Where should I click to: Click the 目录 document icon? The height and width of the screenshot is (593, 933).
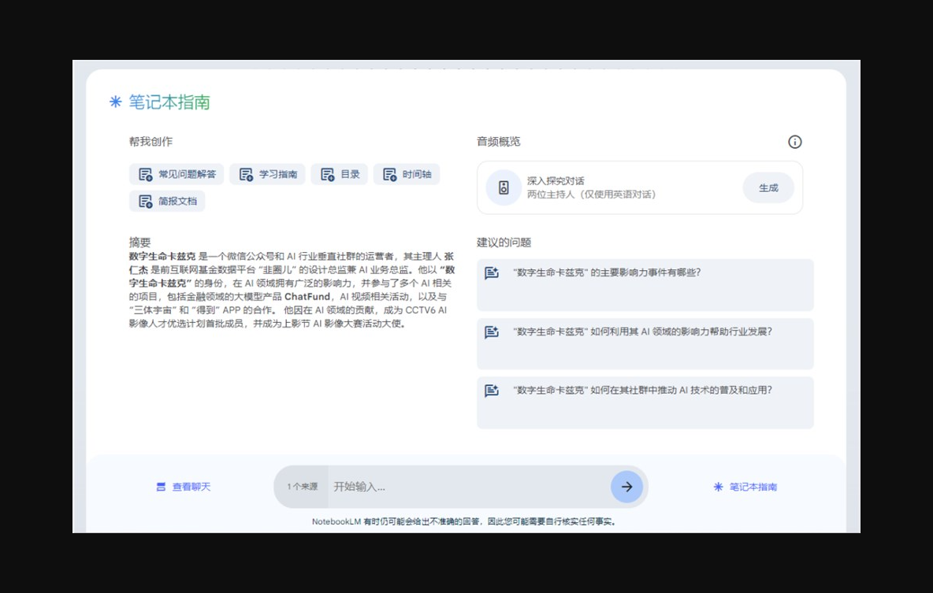[x=328, y=174]
